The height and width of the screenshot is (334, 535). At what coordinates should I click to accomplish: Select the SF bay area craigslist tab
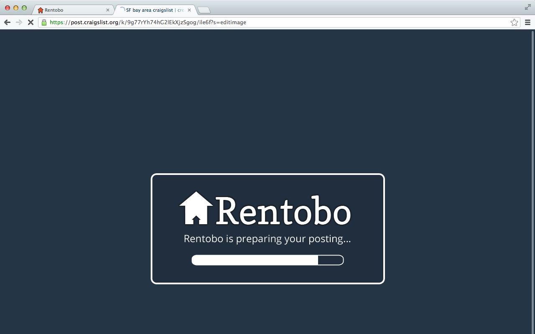pos(155,10)
